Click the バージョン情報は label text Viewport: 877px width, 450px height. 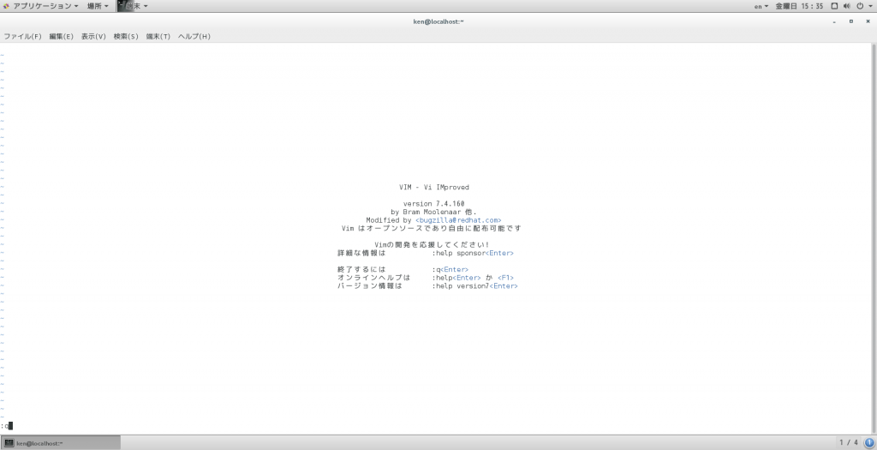click(370, 286)
